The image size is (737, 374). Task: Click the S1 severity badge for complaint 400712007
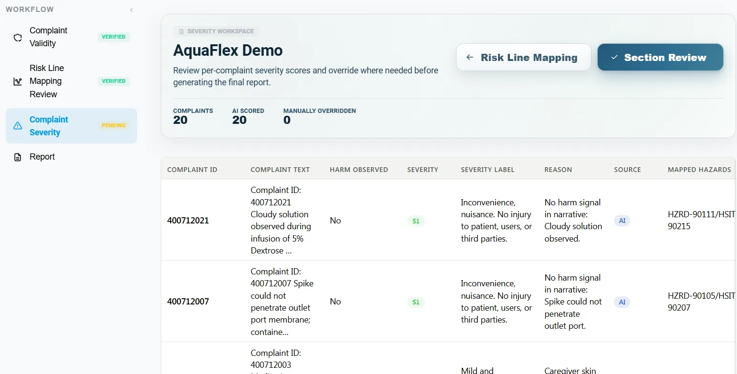pyautogui.click(x=416, y=302)
